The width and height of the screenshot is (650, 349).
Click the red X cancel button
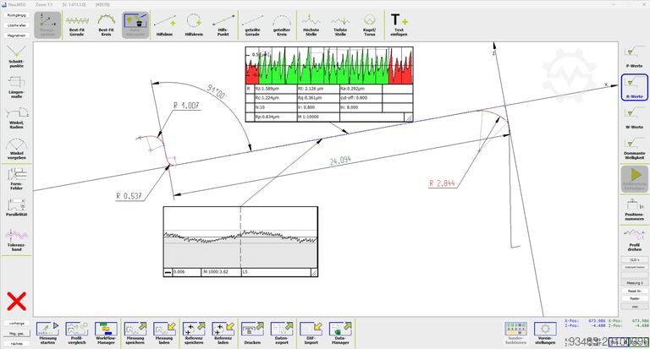(16, 300)
